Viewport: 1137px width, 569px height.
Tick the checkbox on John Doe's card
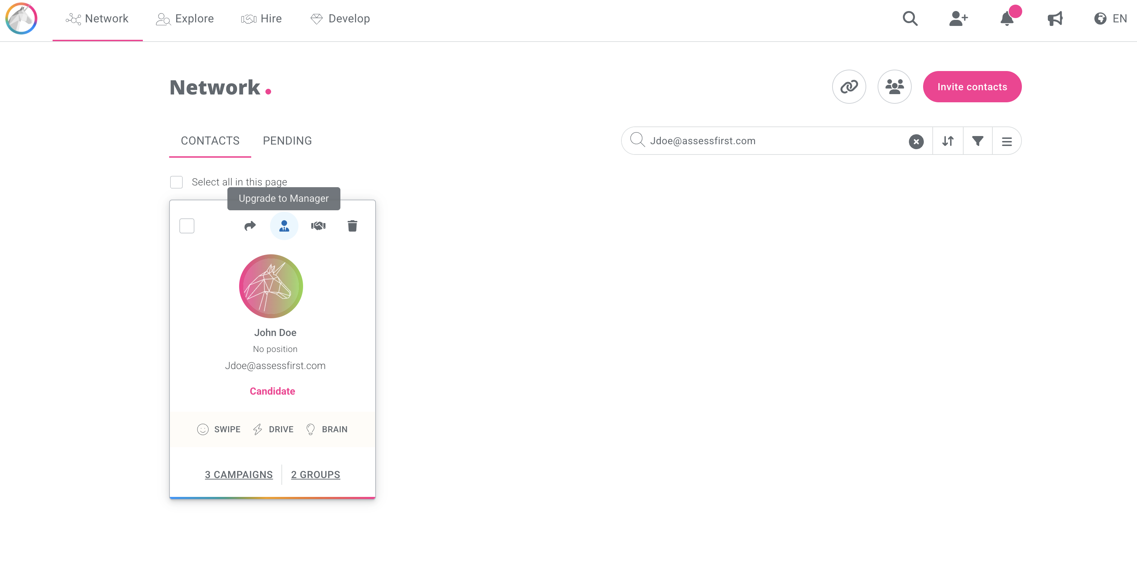pos(187,226)
